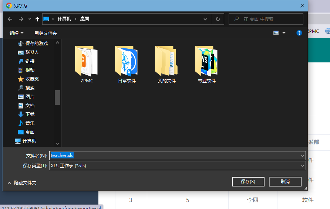This screenshot has height=209, width=330.
Task: Open the 保存类型 XLS 工作表 combo box
Action: 178,166
